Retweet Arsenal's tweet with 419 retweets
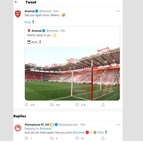The image size is (143, 142). 52,105
